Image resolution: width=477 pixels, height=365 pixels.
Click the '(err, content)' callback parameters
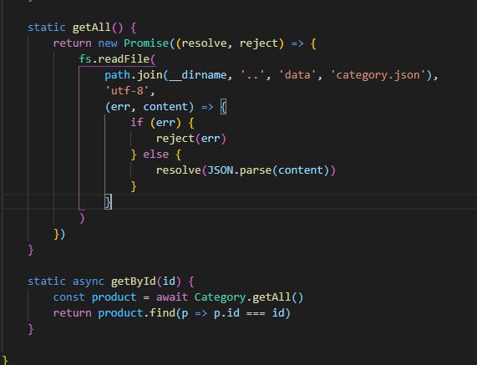coord(149,107)
